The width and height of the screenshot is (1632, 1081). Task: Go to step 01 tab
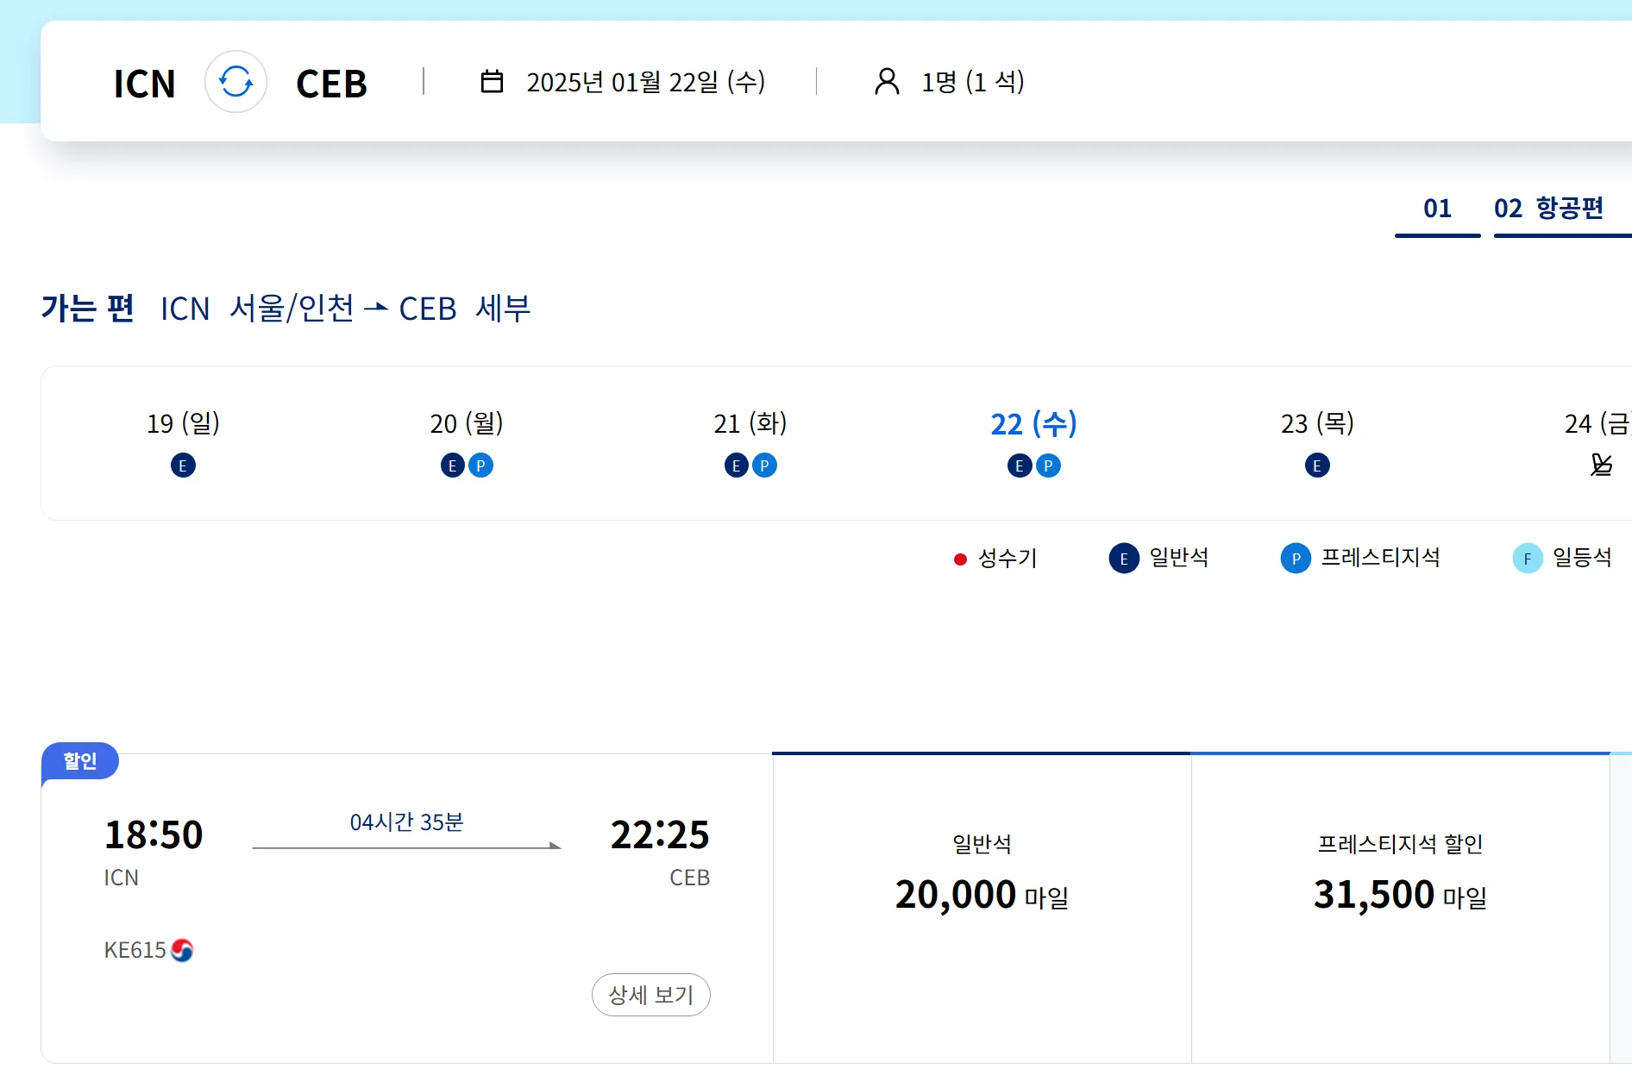coord(1437,209)
